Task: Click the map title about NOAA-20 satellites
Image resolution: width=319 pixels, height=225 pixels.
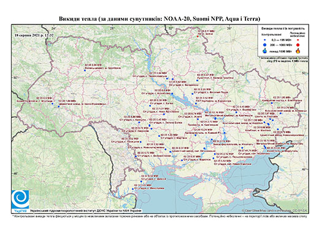Action: pyautogui.click(x=159, y=19)
